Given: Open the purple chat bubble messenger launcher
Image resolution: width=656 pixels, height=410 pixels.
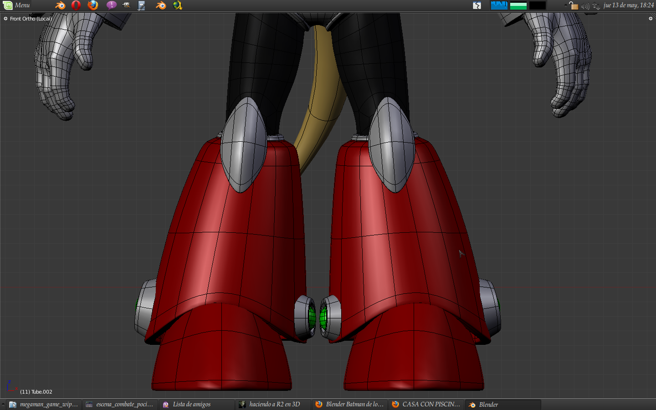Looking at the screenshot, I should [111, 5].
